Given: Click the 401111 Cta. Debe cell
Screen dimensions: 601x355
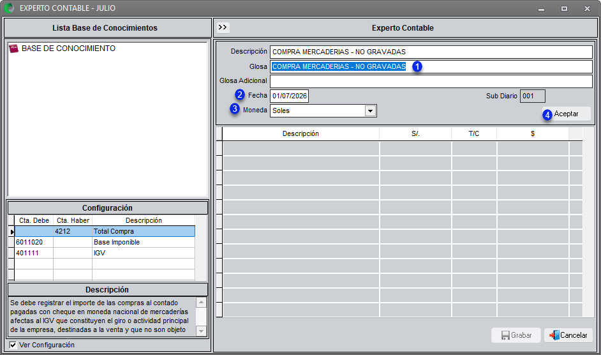Looking at the screenshot, I should click(x=34, y=253).
